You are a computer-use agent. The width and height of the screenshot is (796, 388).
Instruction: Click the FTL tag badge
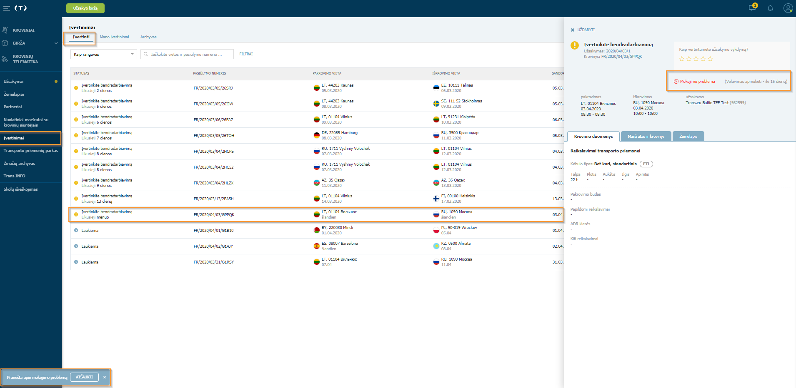pyautogui.click(x=646, y=164)
